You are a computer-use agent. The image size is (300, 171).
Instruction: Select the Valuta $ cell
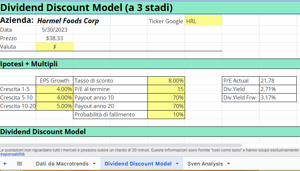coord(55,47)
